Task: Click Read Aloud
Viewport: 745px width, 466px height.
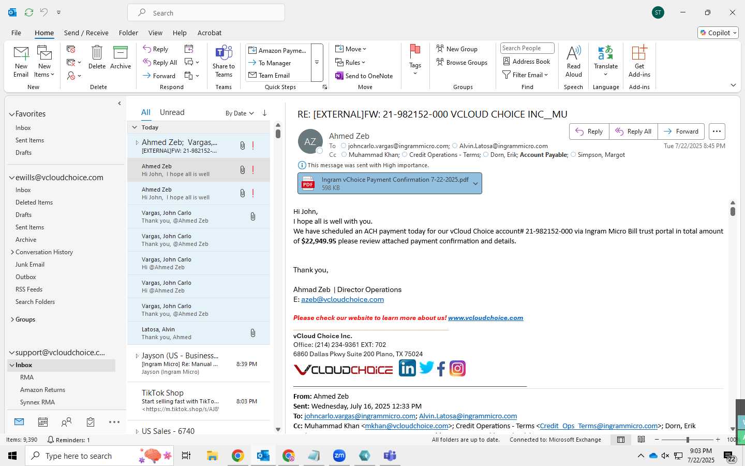Action: click(x=574, y=61)
